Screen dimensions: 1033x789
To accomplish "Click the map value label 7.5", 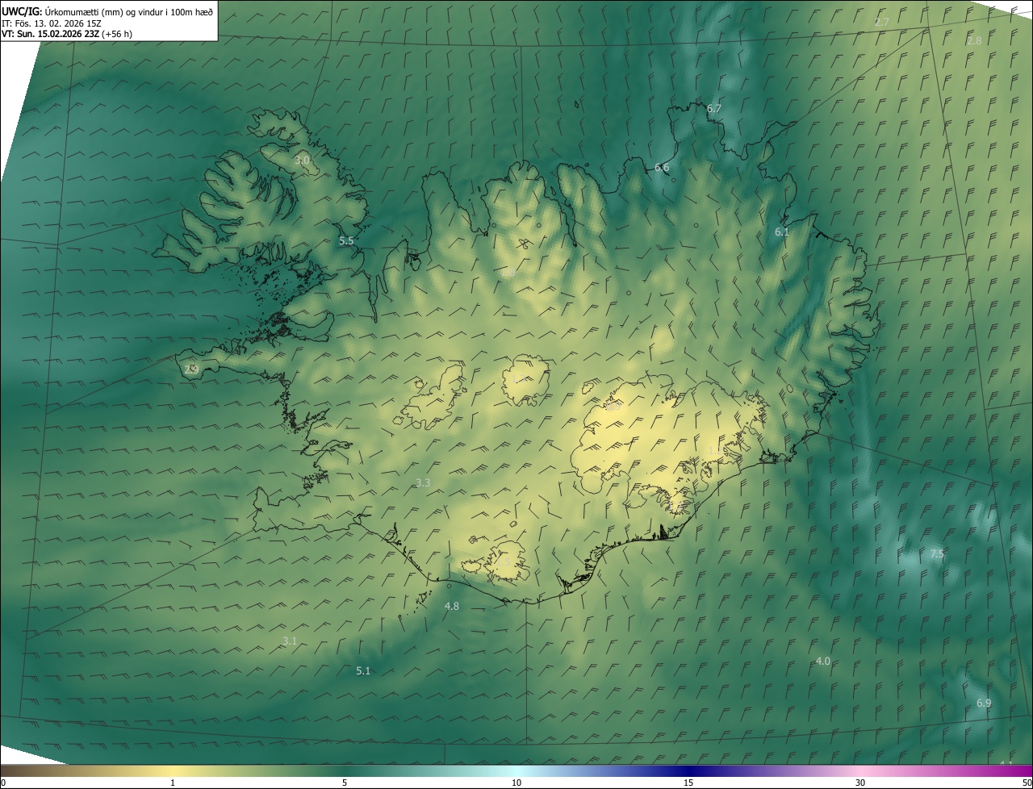I will (937, 553).
